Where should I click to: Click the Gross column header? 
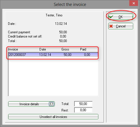[x=65, y=49]
